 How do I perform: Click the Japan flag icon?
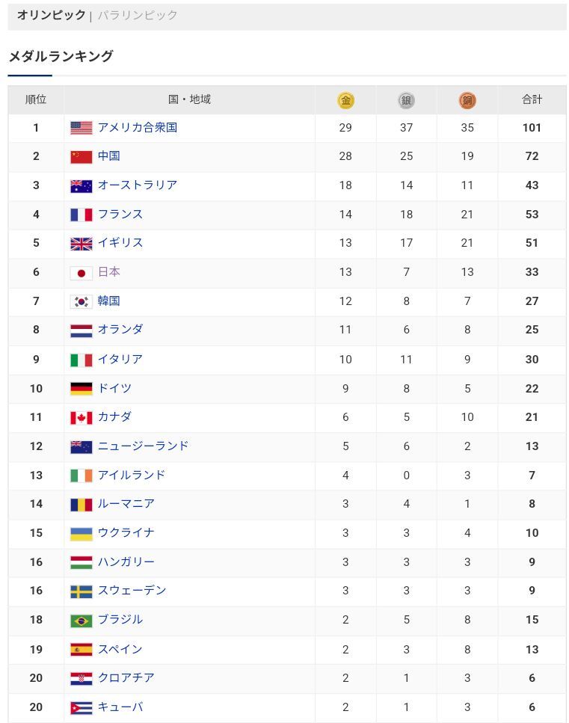pos(81,273)
